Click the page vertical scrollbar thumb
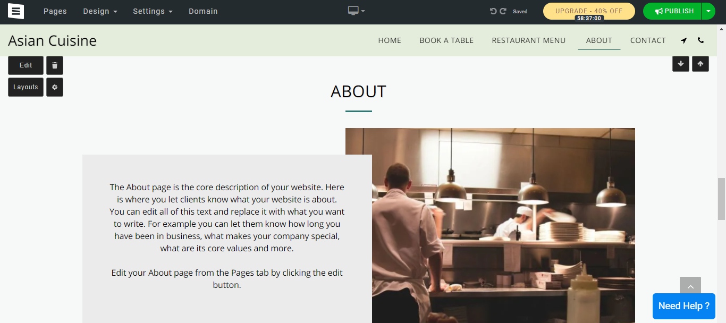726x323 pixels. 721,199
